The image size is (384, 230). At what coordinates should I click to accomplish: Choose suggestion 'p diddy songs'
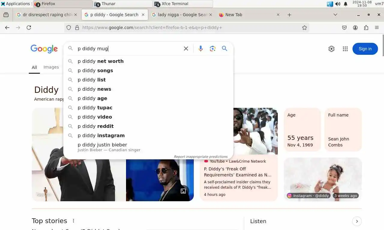[148, 70]
